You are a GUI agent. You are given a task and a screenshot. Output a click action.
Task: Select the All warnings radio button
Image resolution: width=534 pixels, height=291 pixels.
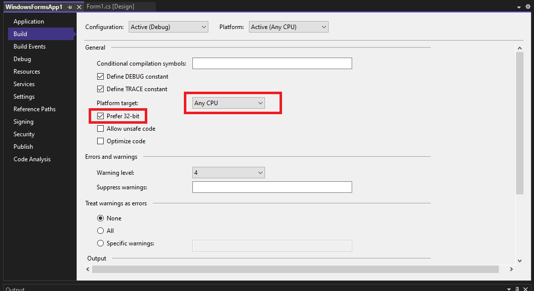click(x=100, y=230)
